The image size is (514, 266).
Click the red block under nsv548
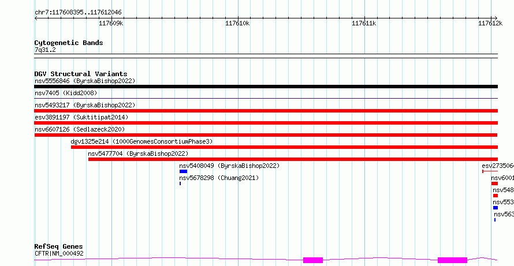point(496,196)
